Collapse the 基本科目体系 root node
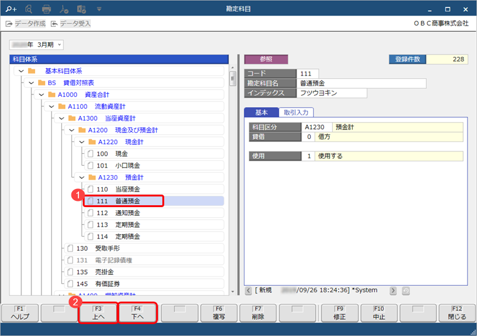This screenshot has height=336, width=477. (21, 71)
